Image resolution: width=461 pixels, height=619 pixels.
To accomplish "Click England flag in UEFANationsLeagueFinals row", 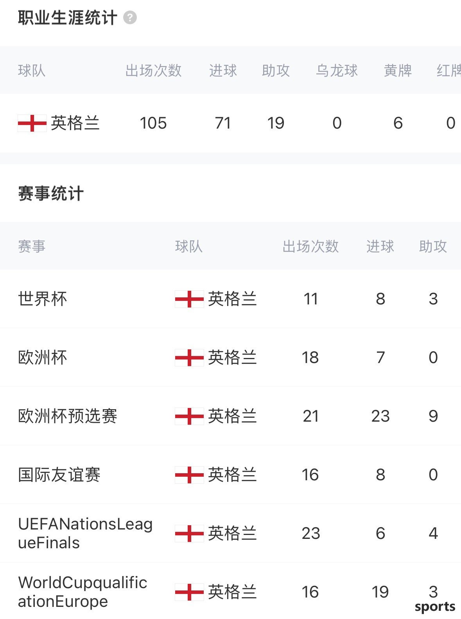I will (189, 533).
